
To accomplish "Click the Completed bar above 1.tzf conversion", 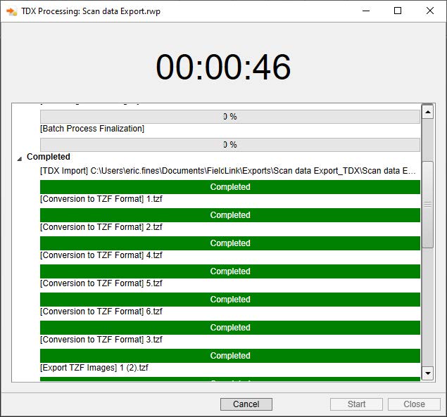I will 229,187.
